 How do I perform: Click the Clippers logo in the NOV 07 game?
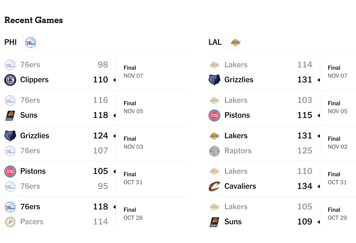click(10, 80)
